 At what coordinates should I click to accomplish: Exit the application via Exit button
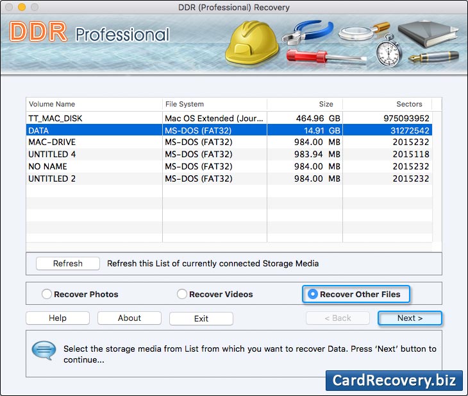pos(201,318)
